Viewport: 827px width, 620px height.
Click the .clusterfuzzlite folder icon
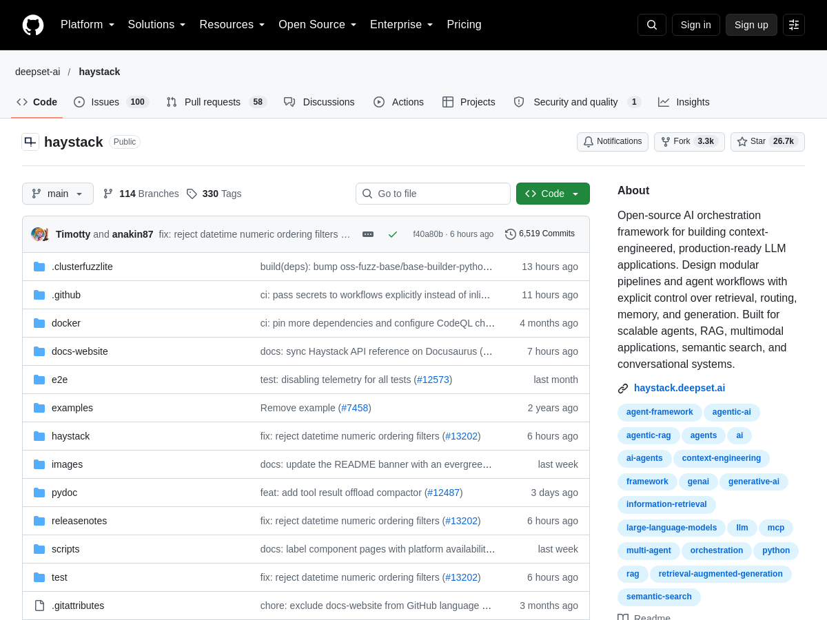(x=39, y=267)
